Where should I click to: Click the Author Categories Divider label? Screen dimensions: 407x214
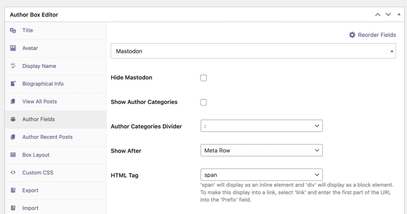click(146, 126)
